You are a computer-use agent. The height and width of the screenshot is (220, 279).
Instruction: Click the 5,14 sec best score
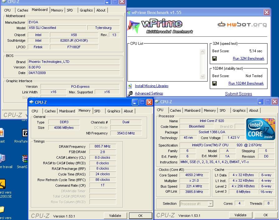coord(256,51)
